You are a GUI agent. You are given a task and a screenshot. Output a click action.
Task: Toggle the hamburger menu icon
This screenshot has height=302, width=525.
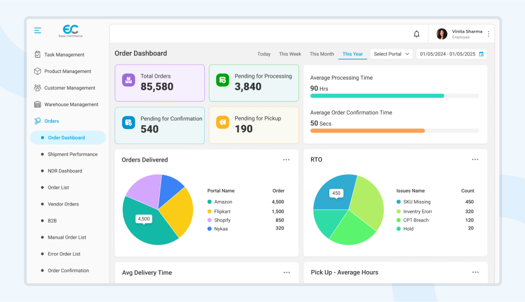click(x=38, y=30)
